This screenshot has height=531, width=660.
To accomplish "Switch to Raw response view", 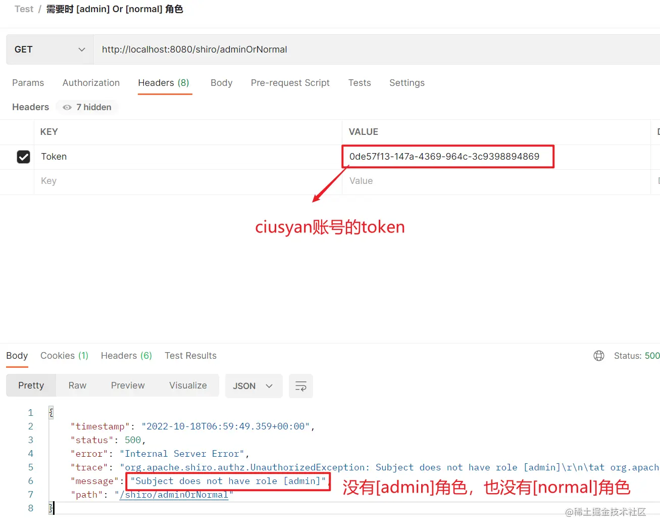I will [77, 385].
